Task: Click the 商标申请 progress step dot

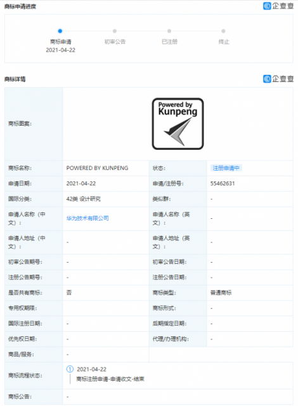Action: pyautogui.click(x=60, y=31)
